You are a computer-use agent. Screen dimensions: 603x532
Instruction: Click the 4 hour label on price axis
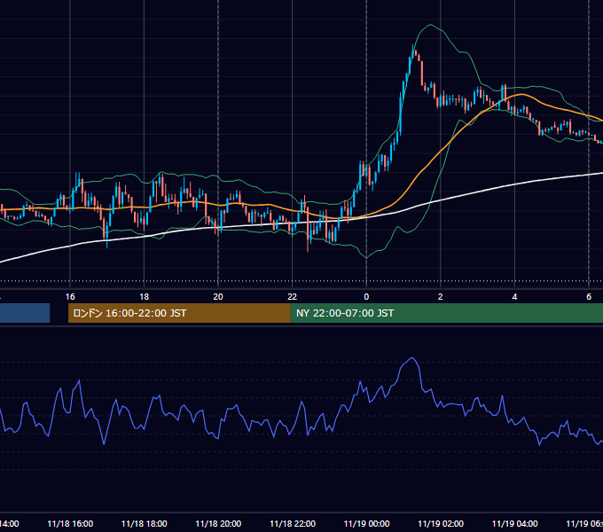click(x=514, y=297)
